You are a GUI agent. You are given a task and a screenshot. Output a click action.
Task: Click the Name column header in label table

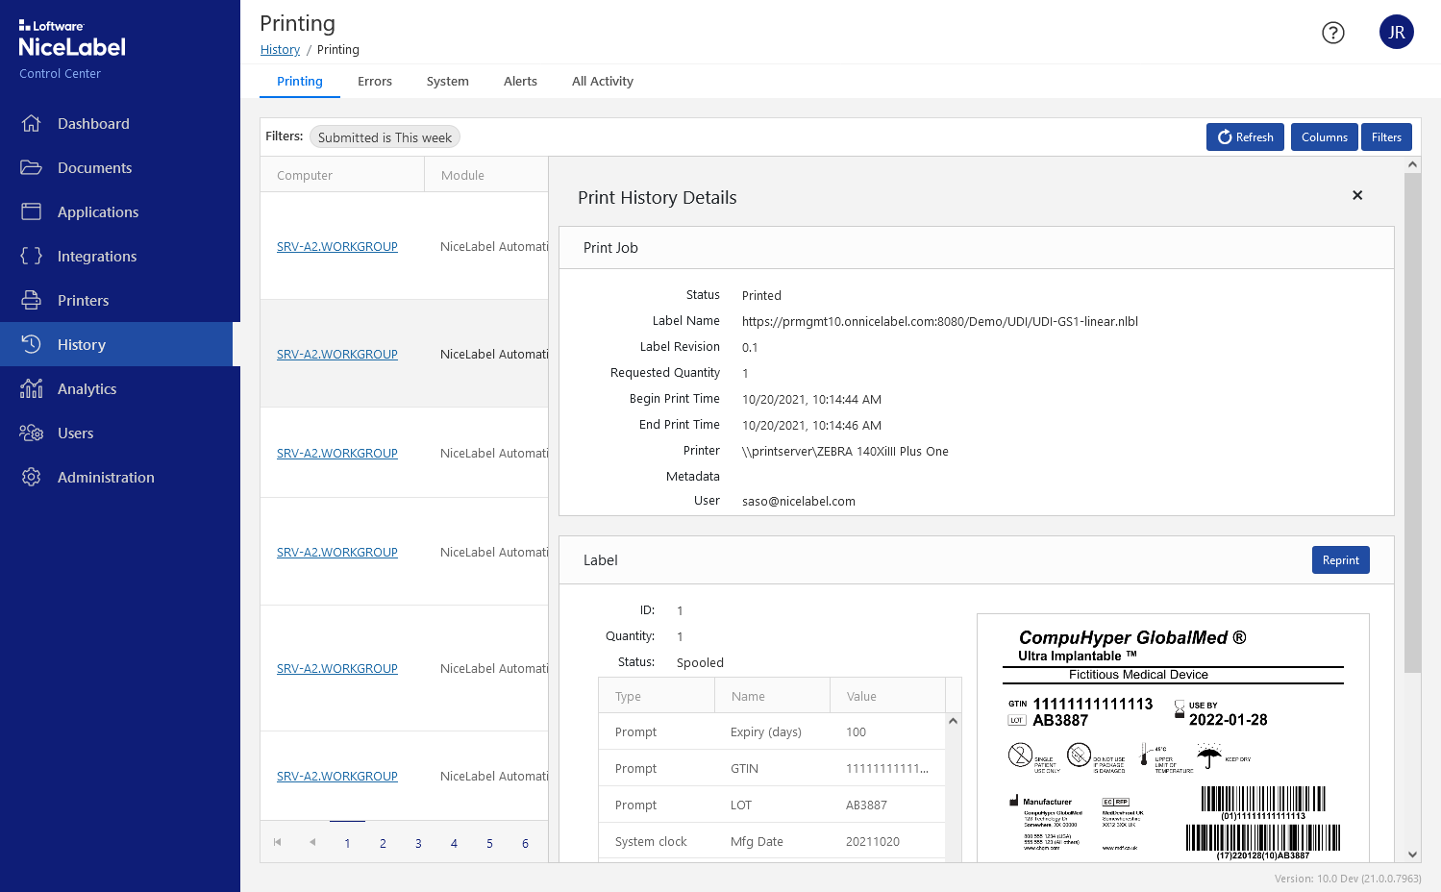(x=772, y=696)
